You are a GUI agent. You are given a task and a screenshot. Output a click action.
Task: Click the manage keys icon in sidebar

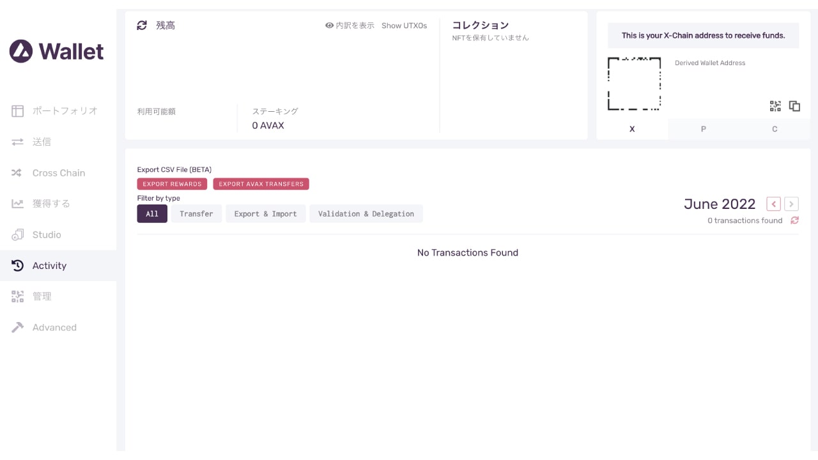click(x=18, y=296)
